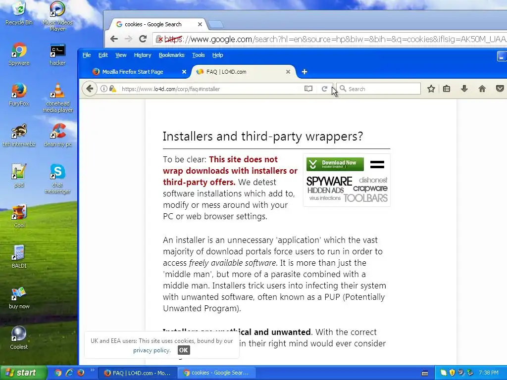Show site information in Firefox address bar

click(103, 89)
